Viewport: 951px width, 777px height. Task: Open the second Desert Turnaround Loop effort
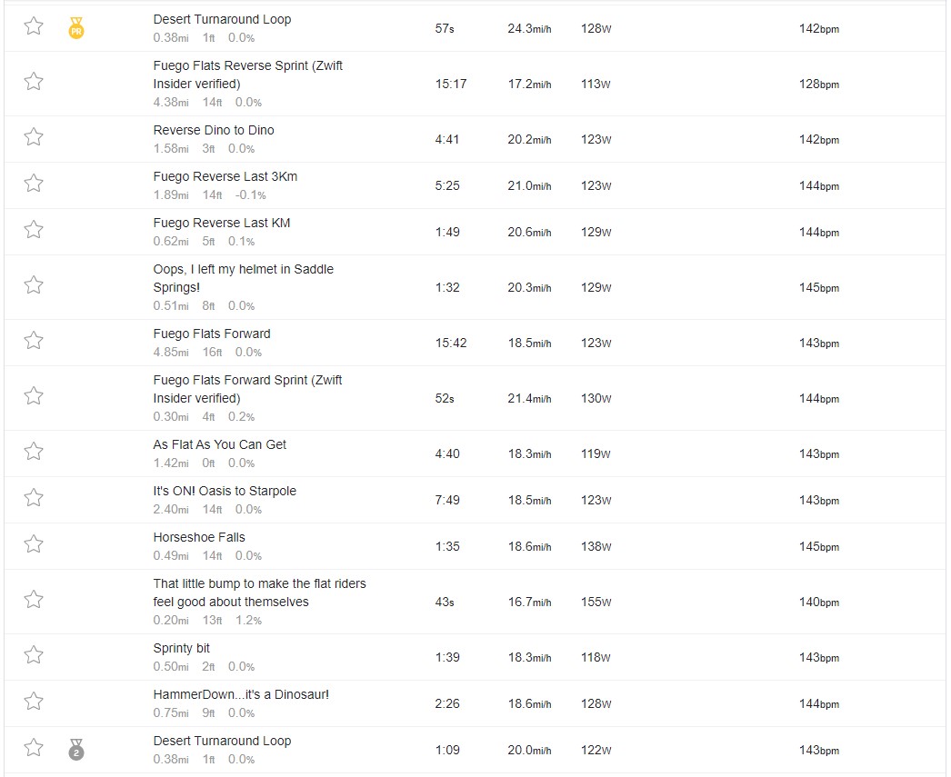(222, 741)
